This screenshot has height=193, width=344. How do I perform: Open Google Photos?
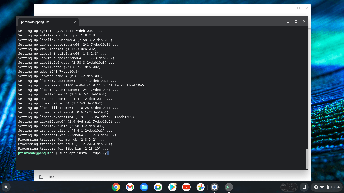(x=200, y=187)
